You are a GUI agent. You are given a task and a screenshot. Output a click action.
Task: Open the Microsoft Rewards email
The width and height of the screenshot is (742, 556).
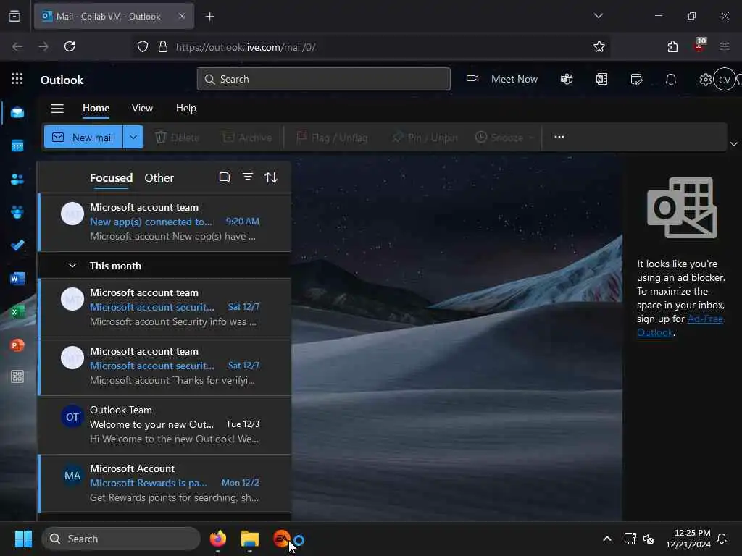164,483
